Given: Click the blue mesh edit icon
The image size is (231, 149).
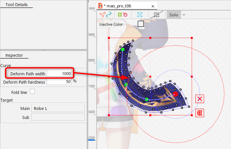Looking at the screenshot, I should [x=140, y=14].
